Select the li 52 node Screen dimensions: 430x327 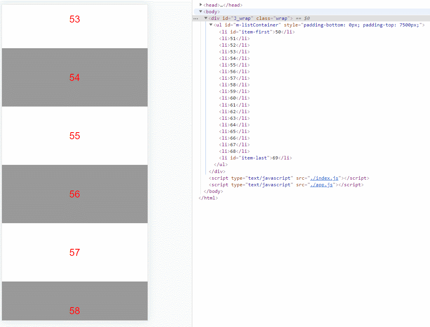coord(234,45)
